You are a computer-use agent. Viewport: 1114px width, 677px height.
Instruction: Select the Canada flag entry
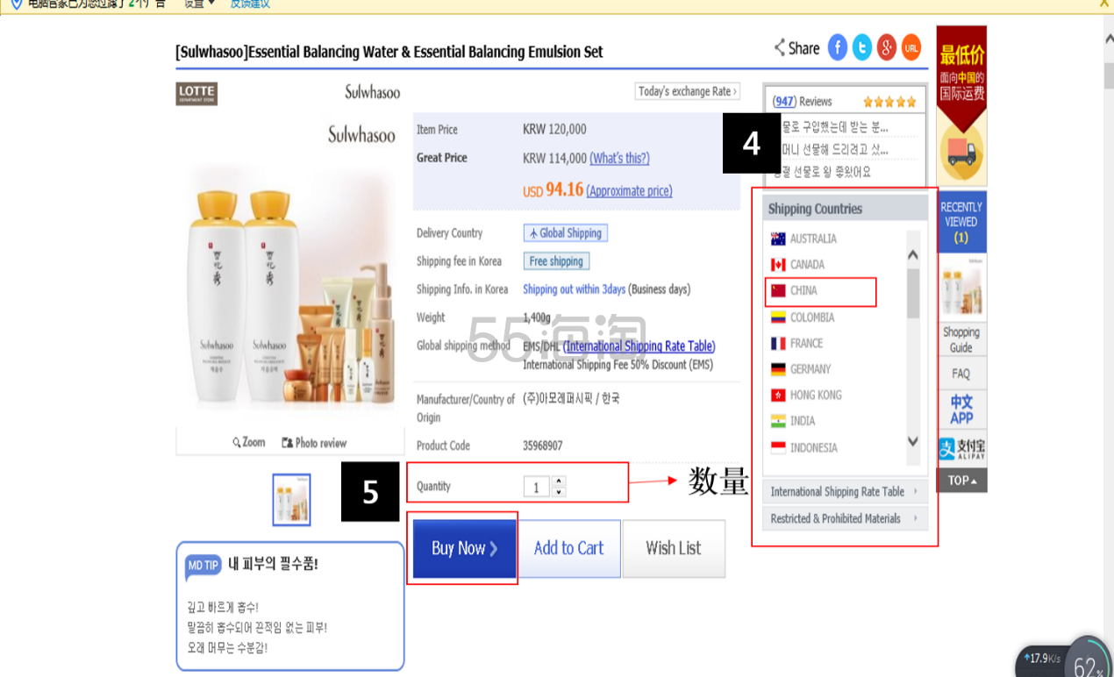pyautogui.click(x=797, y=264)
